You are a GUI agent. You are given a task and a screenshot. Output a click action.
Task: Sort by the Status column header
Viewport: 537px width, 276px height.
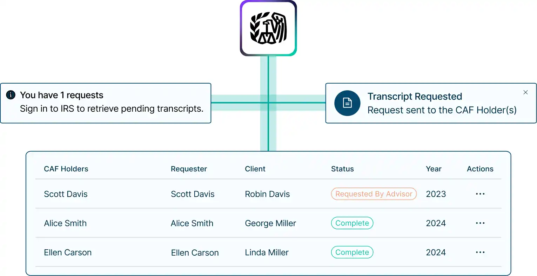[x=342, y=169]
